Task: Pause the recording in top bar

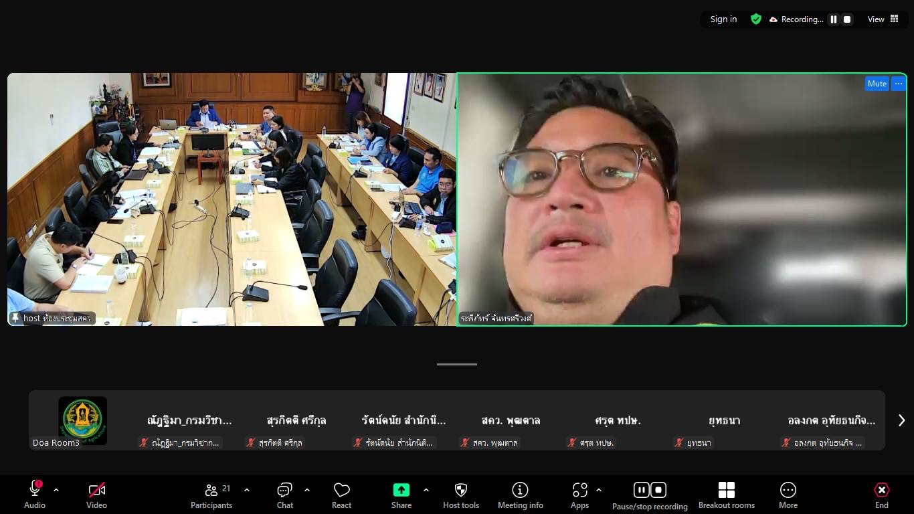Action: pyautogui.click(x=834, y=19)
